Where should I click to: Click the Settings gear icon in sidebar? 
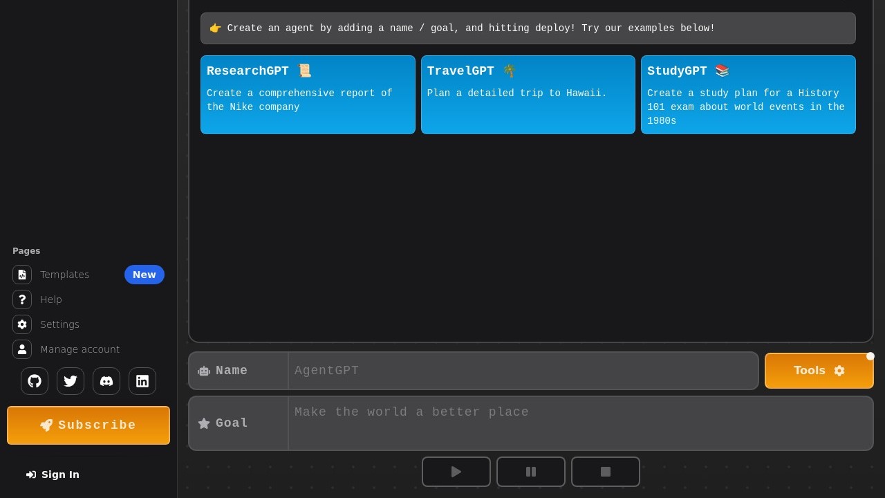pyautogui.click(x=22, y=324)
